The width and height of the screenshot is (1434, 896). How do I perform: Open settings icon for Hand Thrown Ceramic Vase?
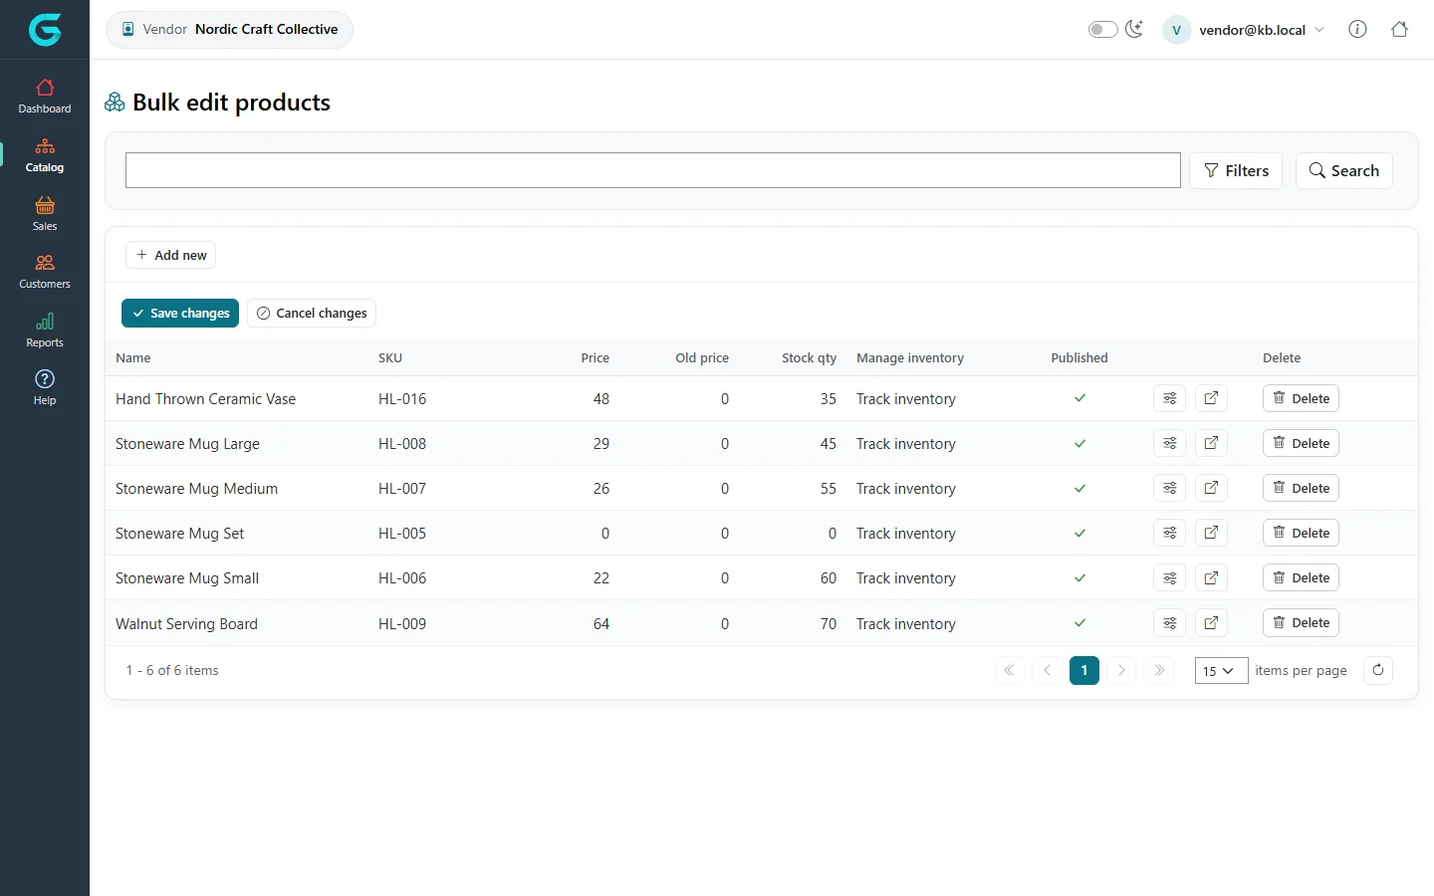coord(1170,398)
